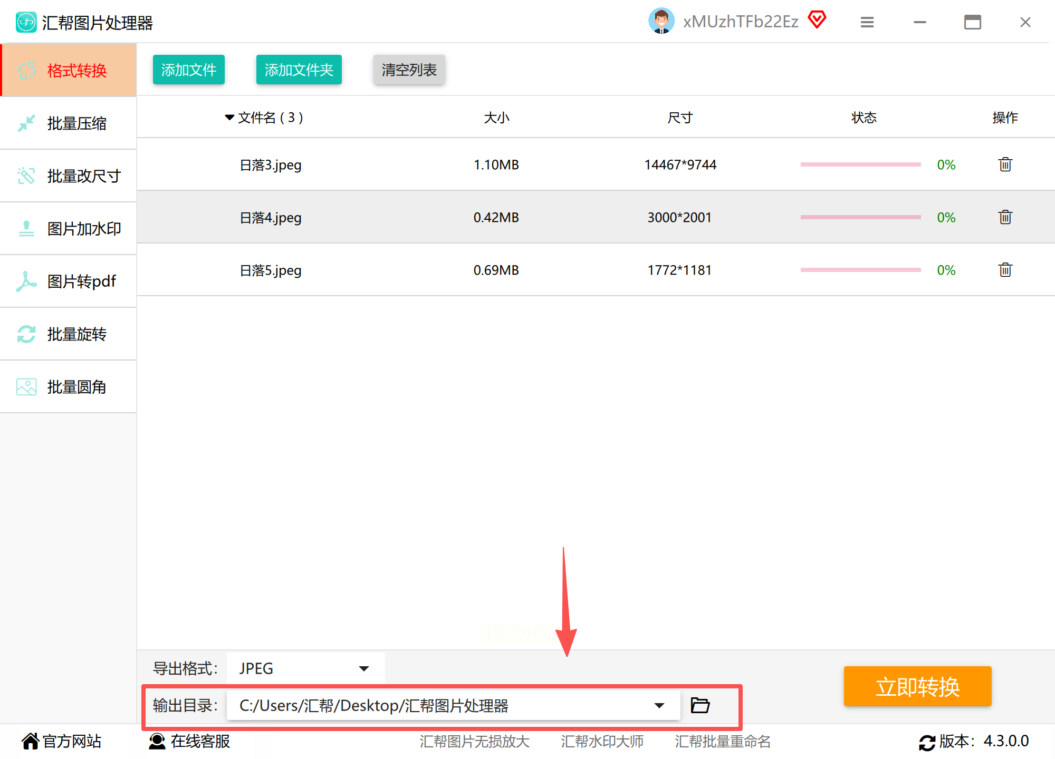Open output folder browse icon
The width and height of the screenshot is (1055, 759).
pyautogui.click(x=700, y=705)
